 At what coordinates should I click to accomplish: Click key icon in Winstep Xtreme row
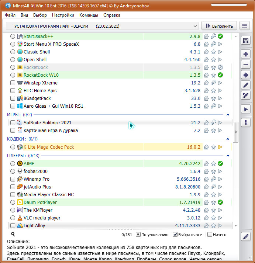coord(213,83)
